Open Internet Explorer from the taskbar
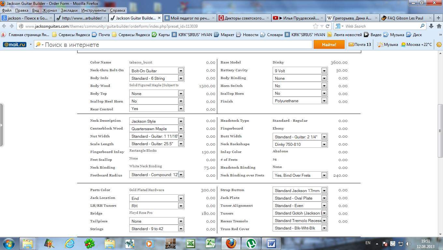 [70, 243]
